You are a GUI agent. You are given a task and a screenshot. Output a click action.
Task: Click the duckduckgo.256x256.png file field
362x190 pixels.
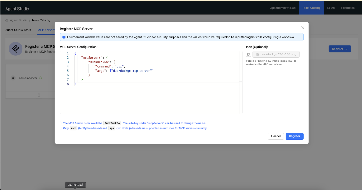point(276,54)
